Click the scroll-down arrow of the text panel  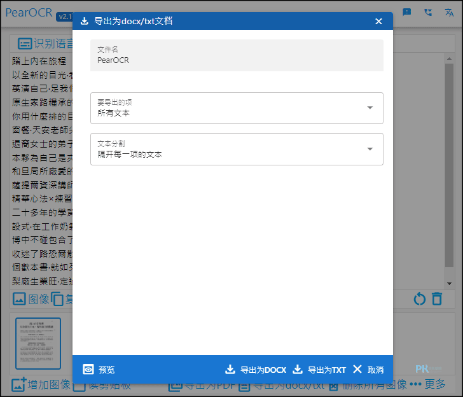[x=449, y=284]
